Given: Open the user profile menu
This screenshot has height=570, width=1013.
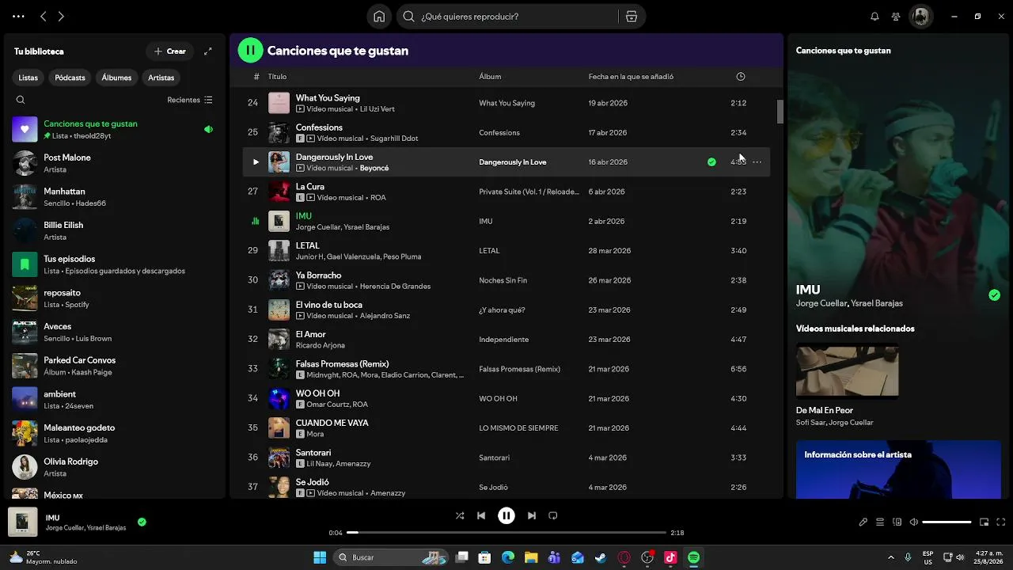Looking at the screenshot, I should [x=920, y=17].
